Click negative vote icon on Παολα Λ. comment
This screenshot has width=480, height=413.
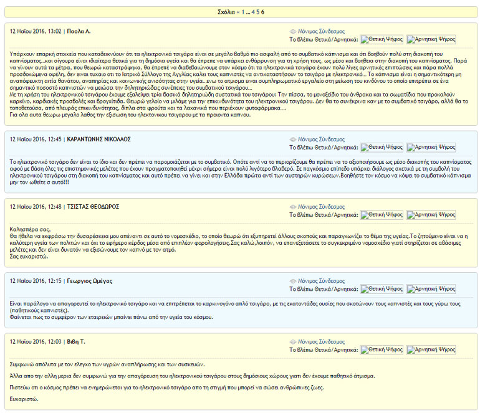[431, 39]
